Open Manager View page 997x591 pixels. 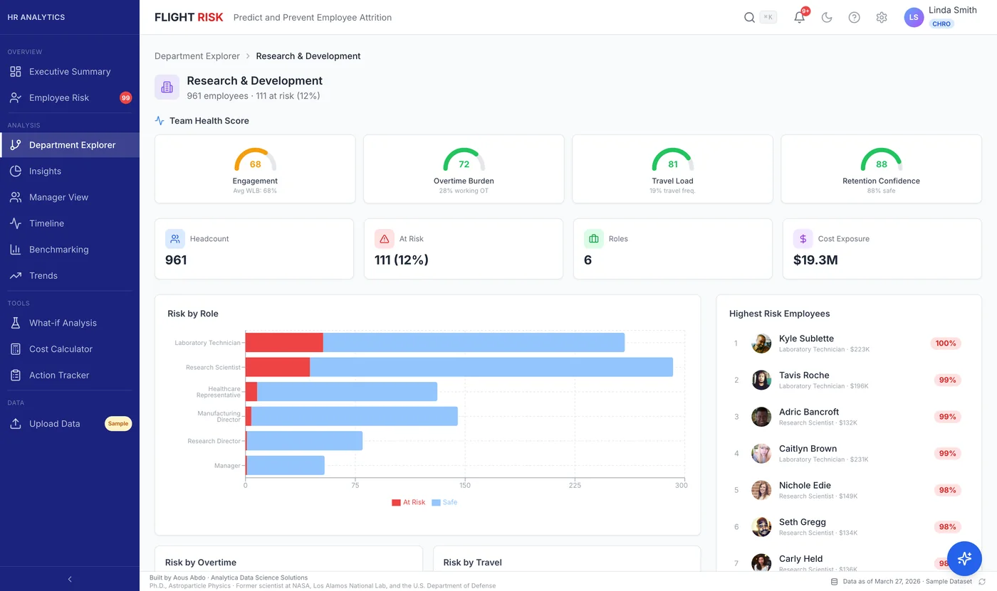click(x=70, y=198)
